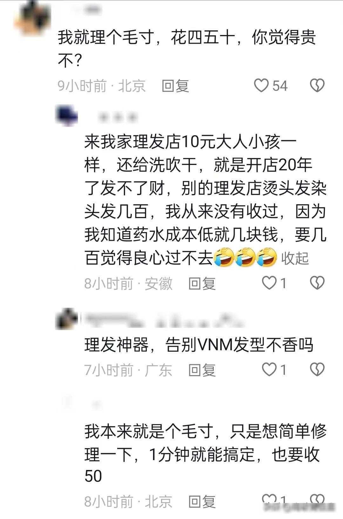Screen dimensions: 343x519
Task: Open blurred username of Guangdong commenter
Action: (x=162, y=320)
